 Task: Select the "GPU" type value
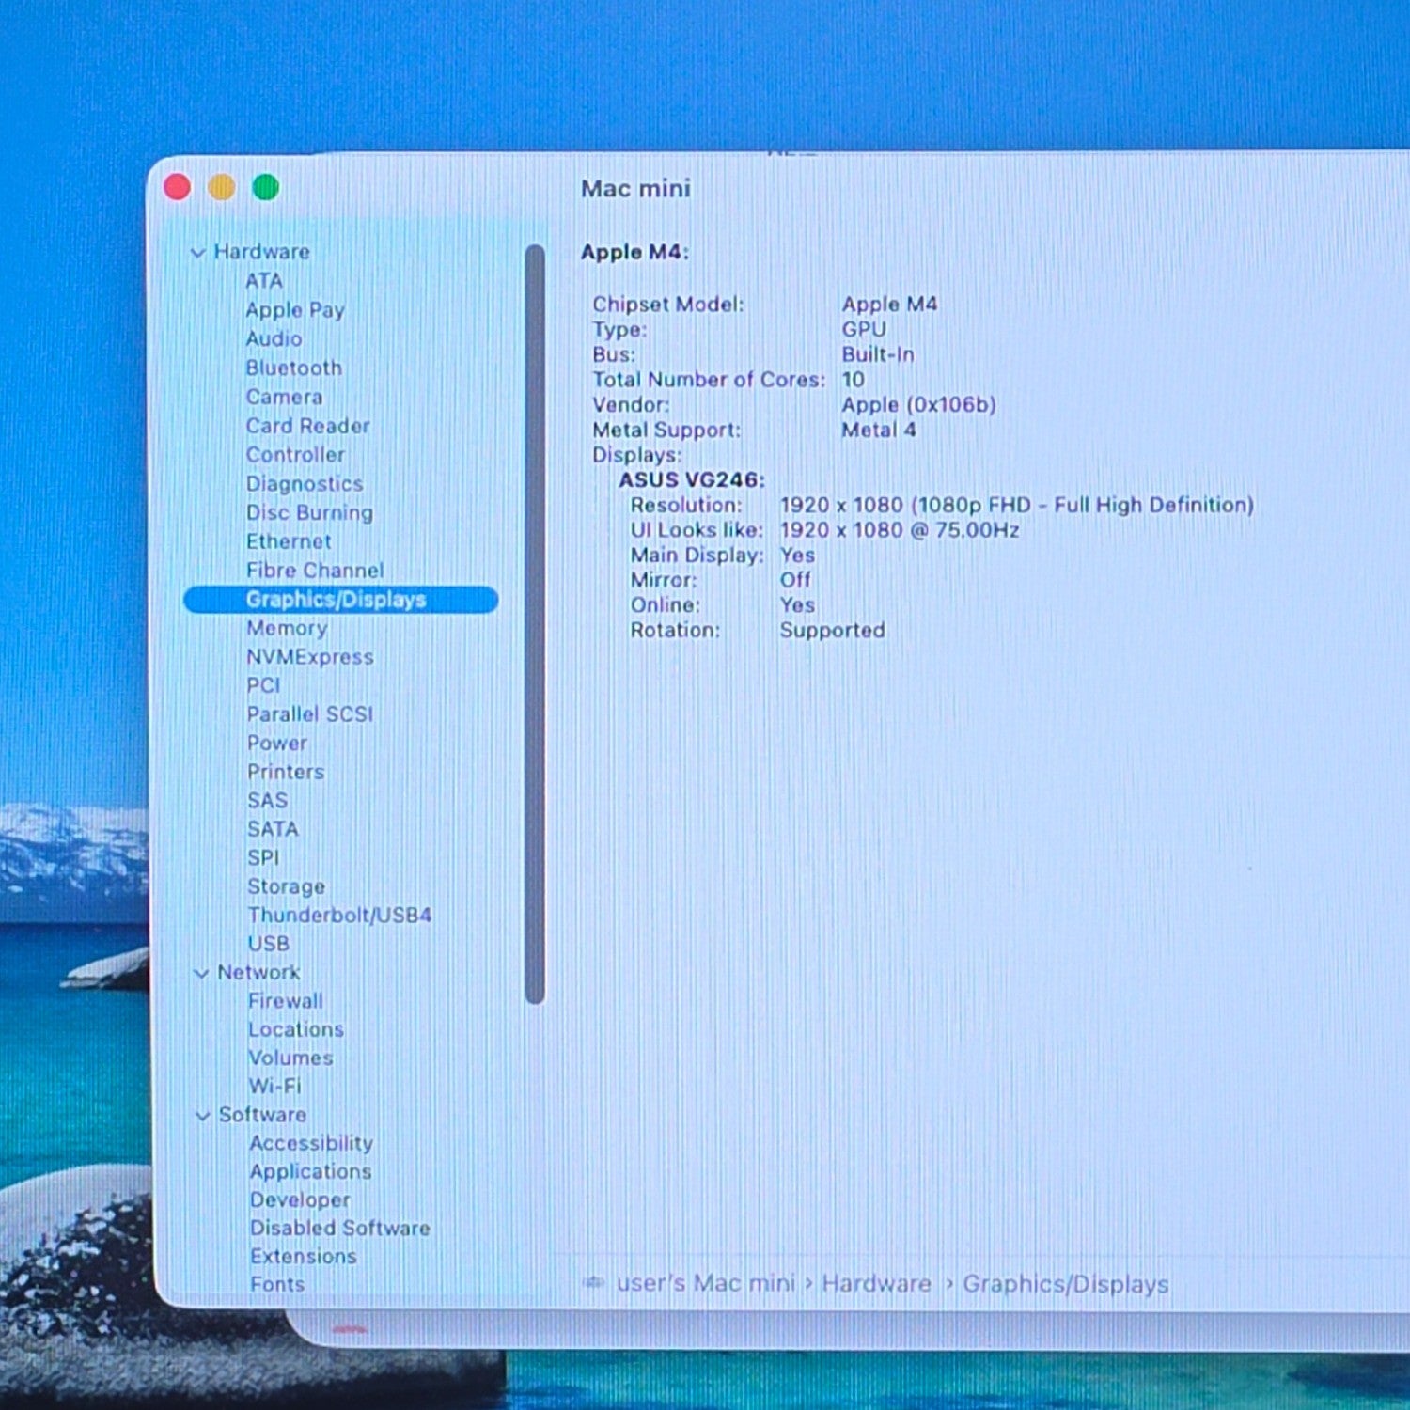864,329
